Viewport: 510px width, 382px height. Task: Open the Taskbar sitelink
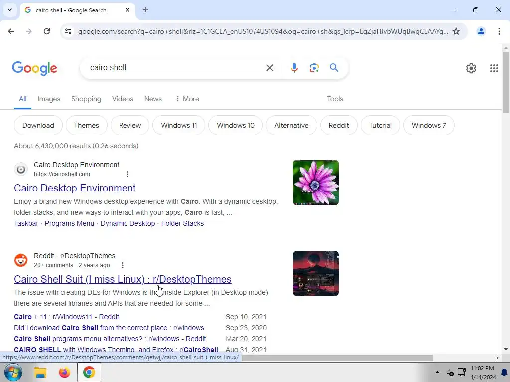[x=26, y=223]
